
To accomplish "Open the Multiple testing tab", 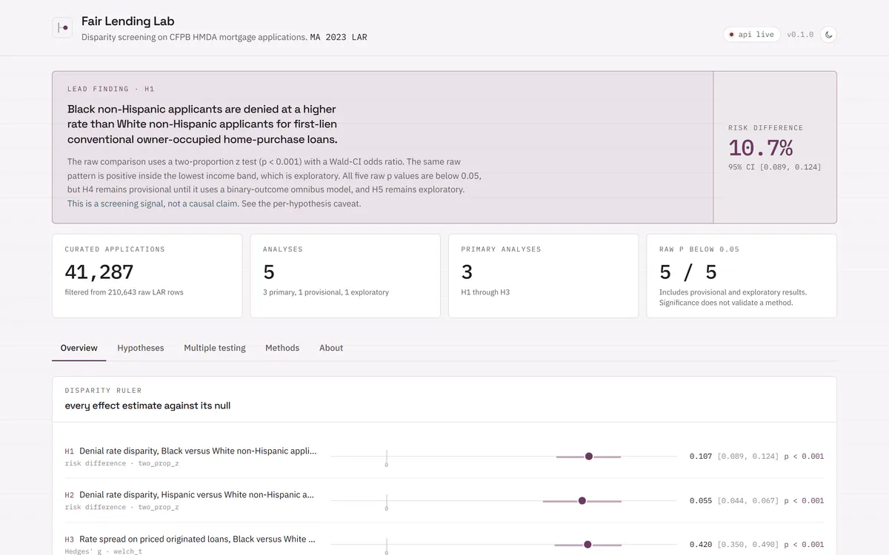I will click(215, 348).
